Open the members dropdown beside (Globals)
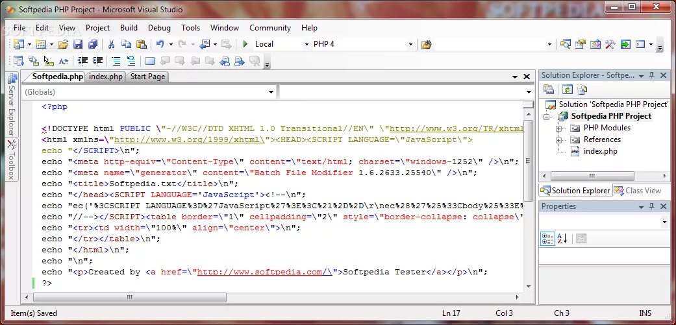Screen dimensions: 676x325 click(x=529, y=92)
